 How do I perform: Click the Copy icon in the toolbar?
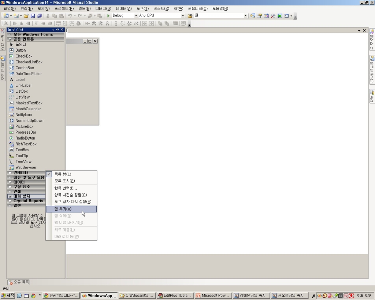pyautogui.click(x=55, y=16)
